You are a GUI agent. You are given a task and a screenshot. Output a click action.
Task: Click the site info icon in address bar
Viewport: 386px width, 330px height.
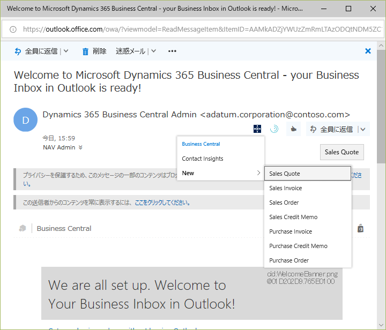pyautogui.click(x=13, y=29)
